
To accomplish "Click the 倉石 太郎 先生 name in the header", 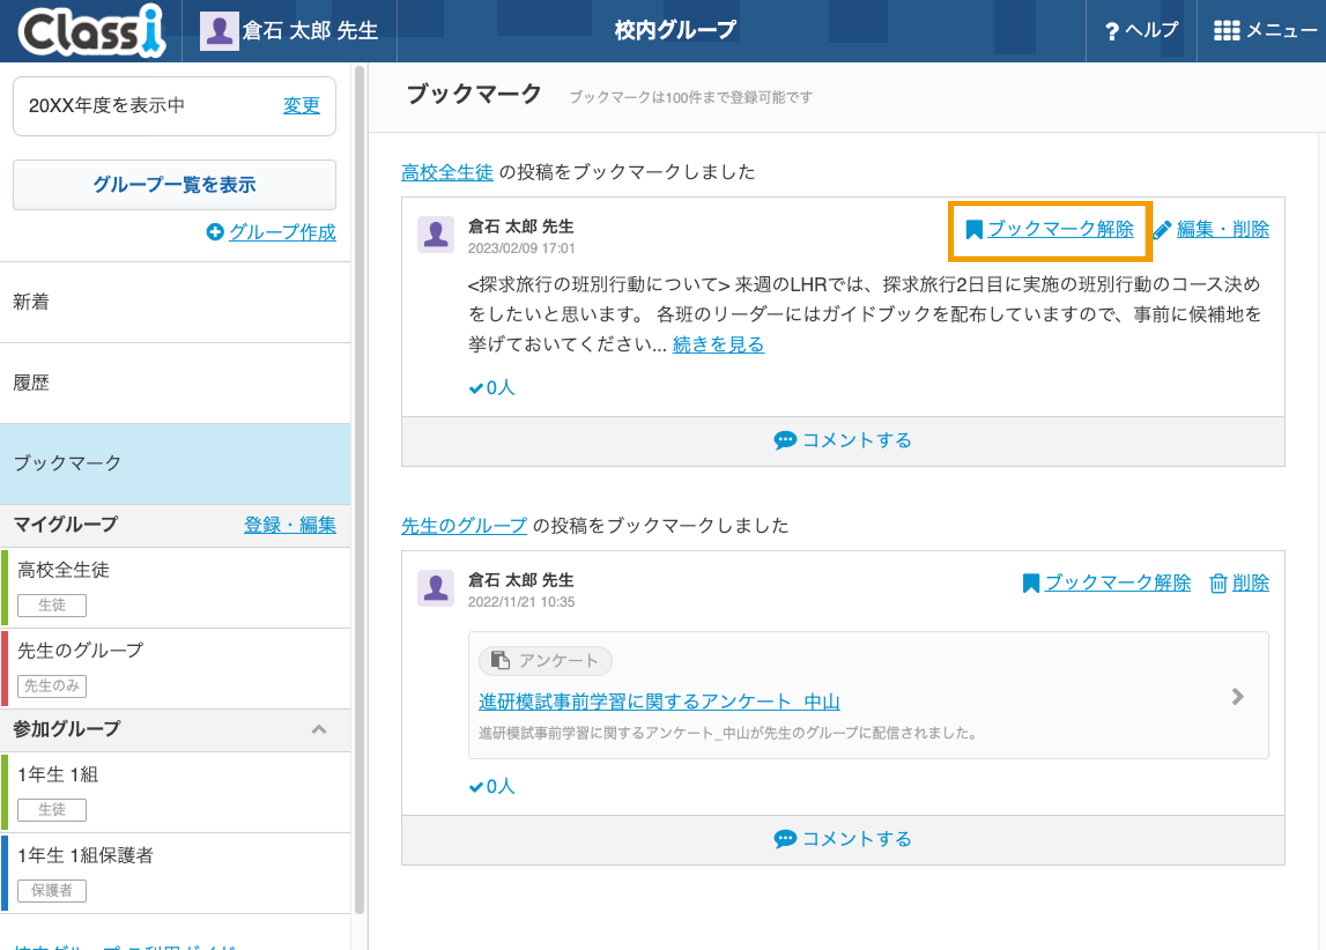I will tap(311, 31).
